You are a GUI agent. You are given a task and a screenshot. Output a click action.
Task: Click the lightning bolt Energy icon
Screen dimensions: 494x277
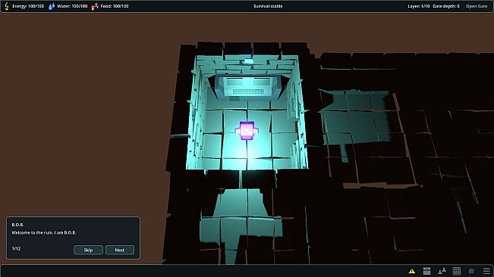(x=7, y=6)
